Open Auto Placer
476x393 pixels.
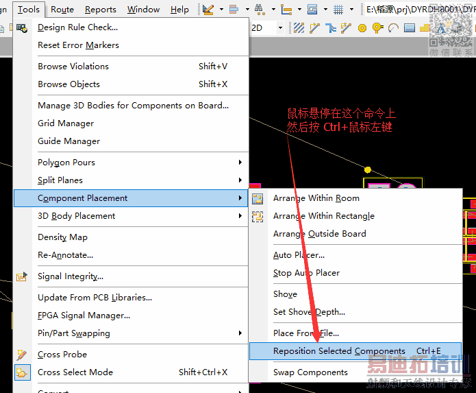click(355, 255)
